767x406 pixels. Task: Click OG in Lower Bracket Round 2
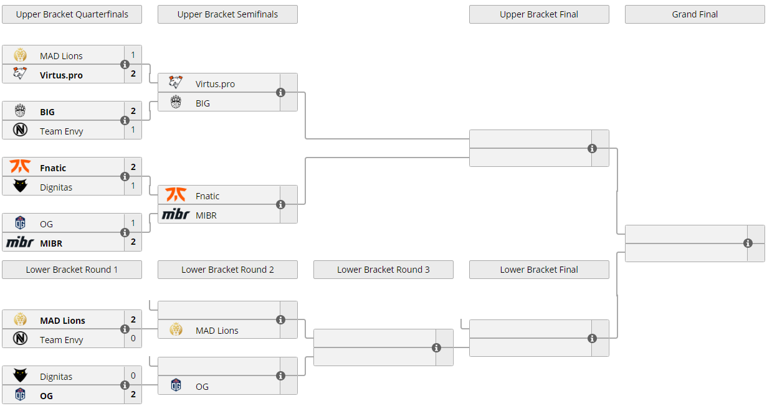(202, 387)
